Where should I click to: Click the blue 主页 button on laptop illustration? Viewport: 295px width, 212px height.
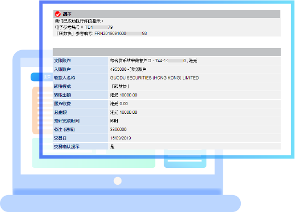[42, 77]
